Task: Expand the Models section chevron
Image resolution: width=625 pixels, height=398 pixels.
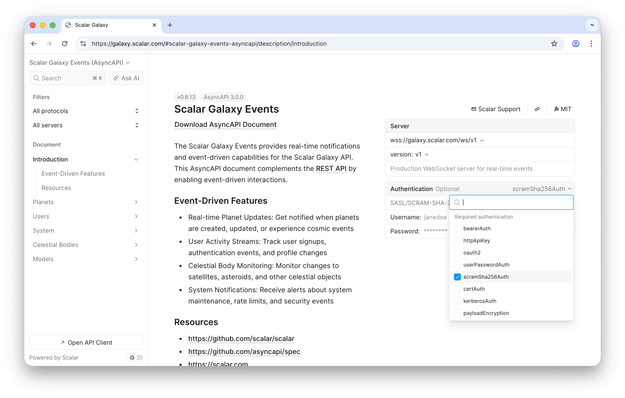Action: [136, 259]
